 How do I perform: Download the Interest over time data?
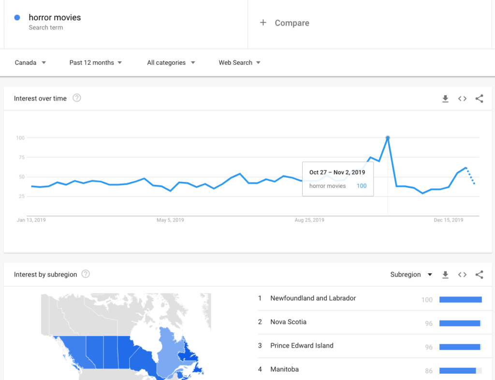(x=445, y=99)
